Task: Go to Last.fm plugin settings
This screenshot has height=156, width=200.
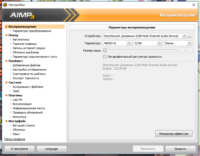Action: 17,100
